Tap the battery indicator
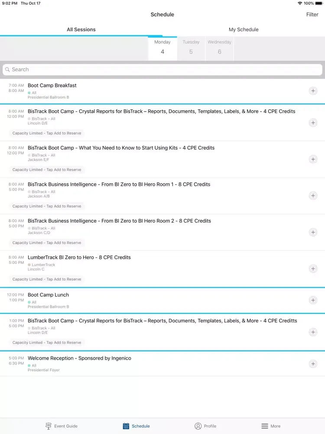This screenshot has width=325, height=434. pyautogui.click(x=318, y=3)
